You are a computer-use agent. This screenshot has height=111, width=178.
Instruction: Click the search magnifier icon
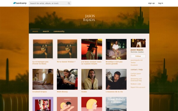tap(69, 3)
